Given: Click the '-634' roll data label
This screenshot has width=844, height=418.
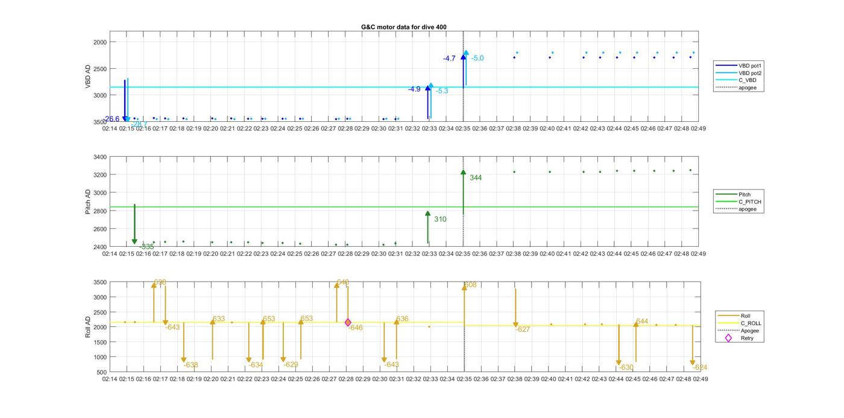Looking at the screenshot, I should (256, 365).
